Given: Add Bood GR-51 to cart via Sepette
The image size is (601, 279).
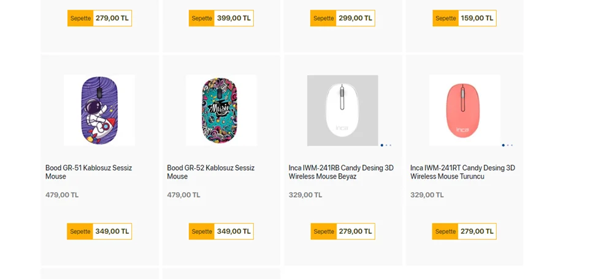Looking at the screenshot, I should click(99, 231).
